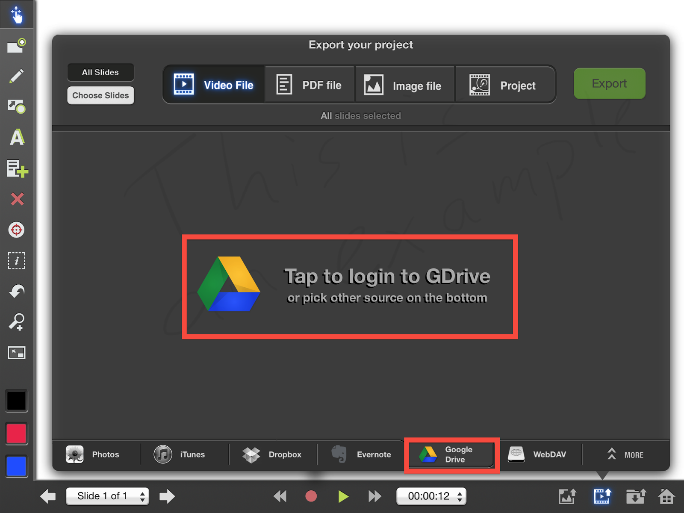The height and width of the screenshot is (513, 684).
Task: Switch to Image file export tab
Action: (x=404, y=85)
